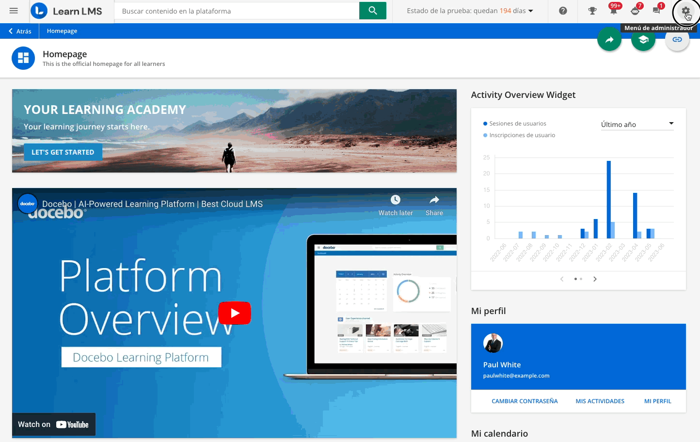Click the Mi perfil heading
Viewport: 700px width, 442px height.
(x=488, y=311)
